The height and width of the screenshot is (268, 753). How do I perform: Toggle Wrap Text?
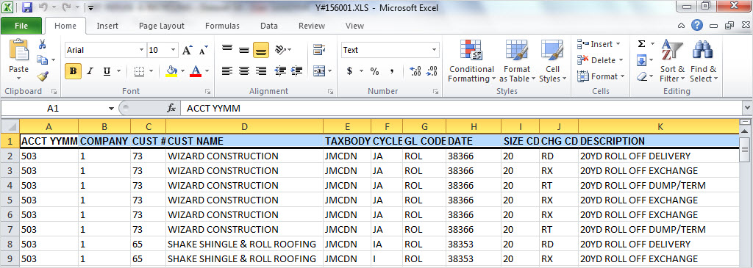[319, 50]
